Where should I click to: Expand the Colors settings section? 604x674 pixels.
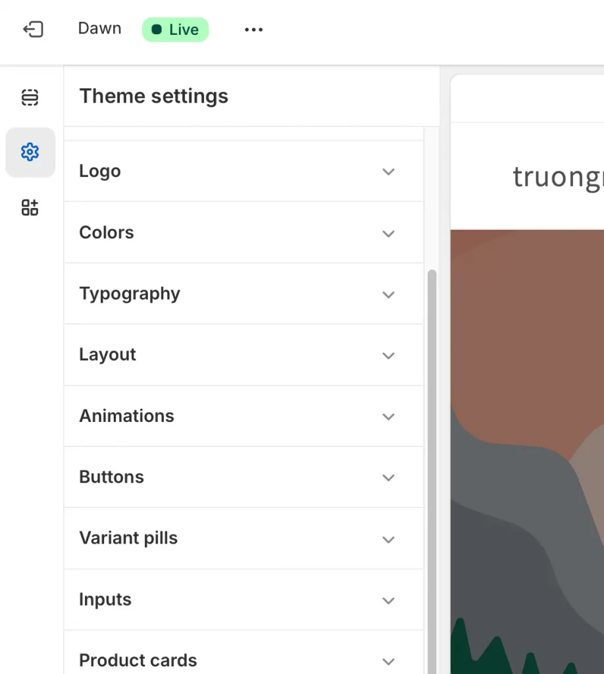pos(243,232)
